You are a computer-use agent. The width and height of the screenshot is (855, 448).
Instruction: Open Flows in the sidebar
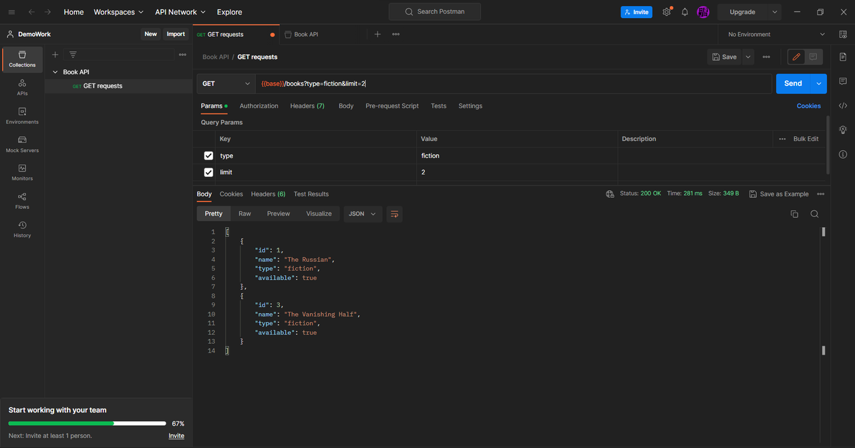pos(22,201)
